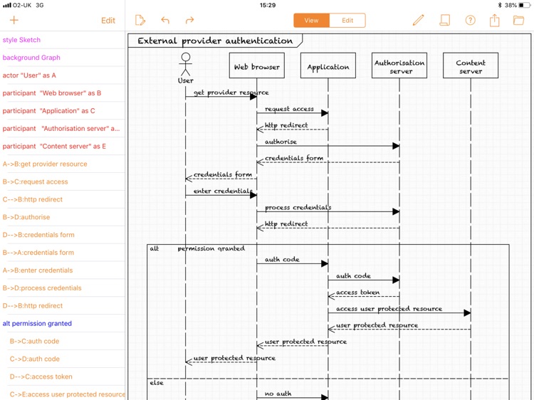
Task: Select the pencil drawing tool
Action: tap(418, 20)
